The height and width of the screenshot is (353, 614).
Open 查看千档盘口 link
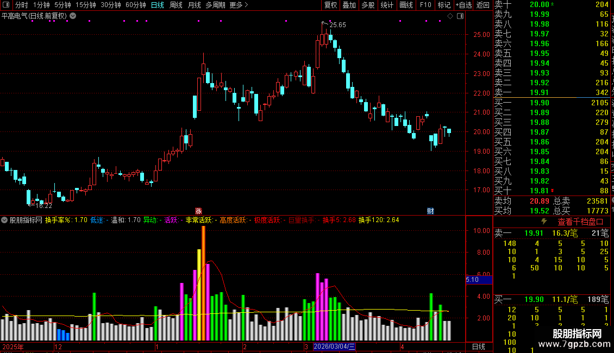coord(580,222)
